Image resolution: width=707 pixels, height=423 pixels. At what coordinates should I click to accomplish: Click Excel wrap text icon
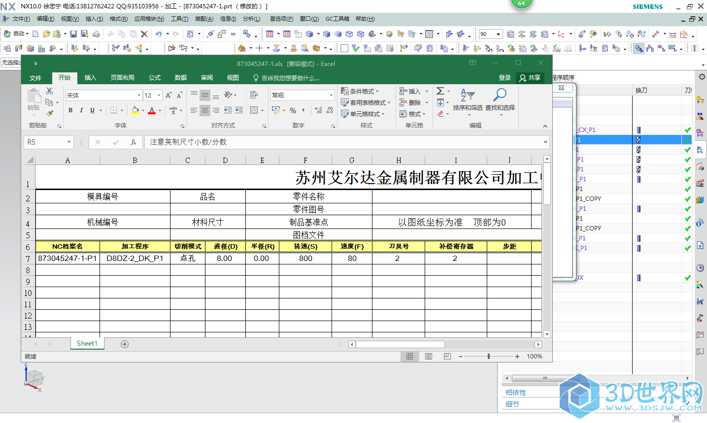(x=254, y=95)
